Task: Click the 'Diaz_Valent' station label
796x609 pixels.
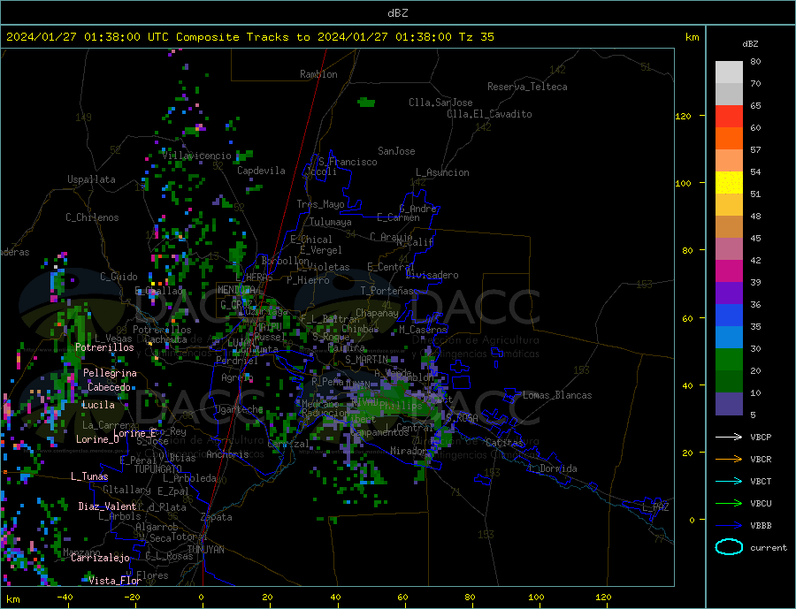Action: pos(107,506)
